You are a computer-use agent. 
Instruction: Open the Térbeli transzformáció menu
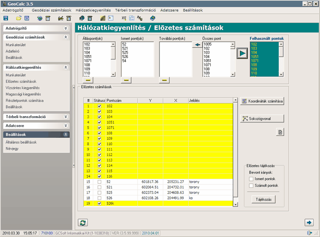135,10
